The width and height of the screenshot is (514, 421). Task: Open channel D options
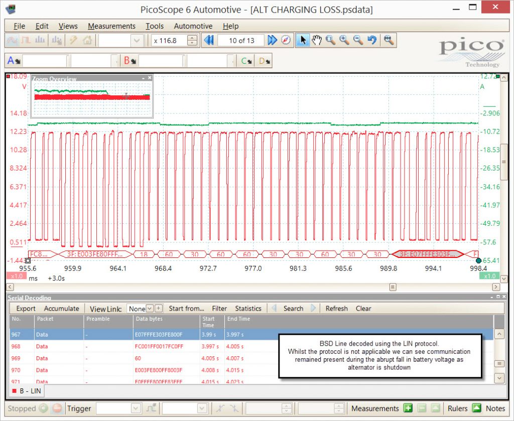click(x=264, y=61)
